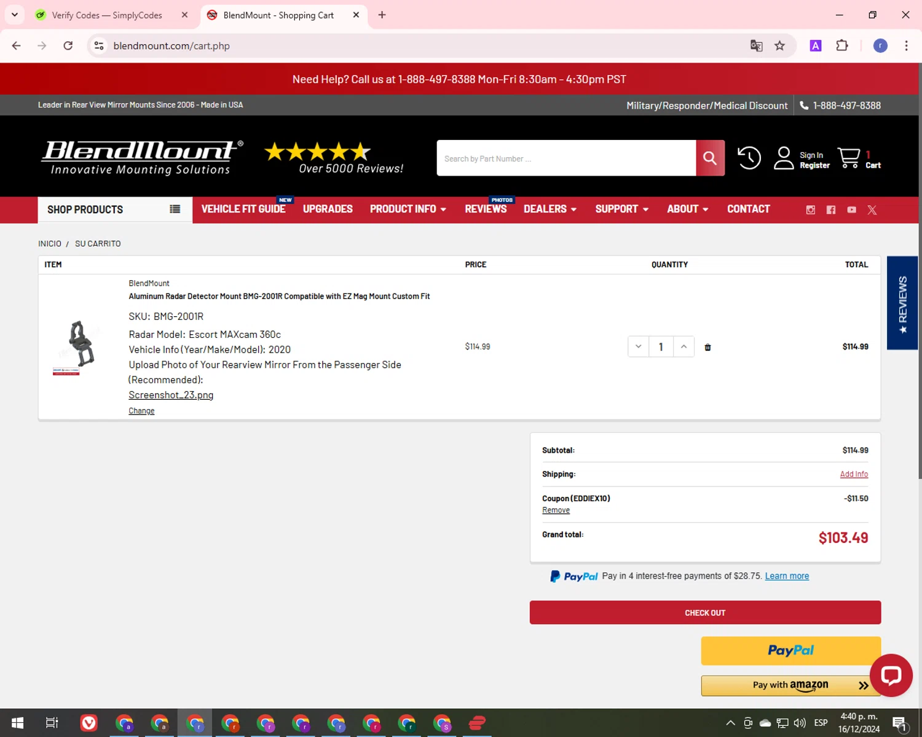Expand Support dropdown menu

622,209
